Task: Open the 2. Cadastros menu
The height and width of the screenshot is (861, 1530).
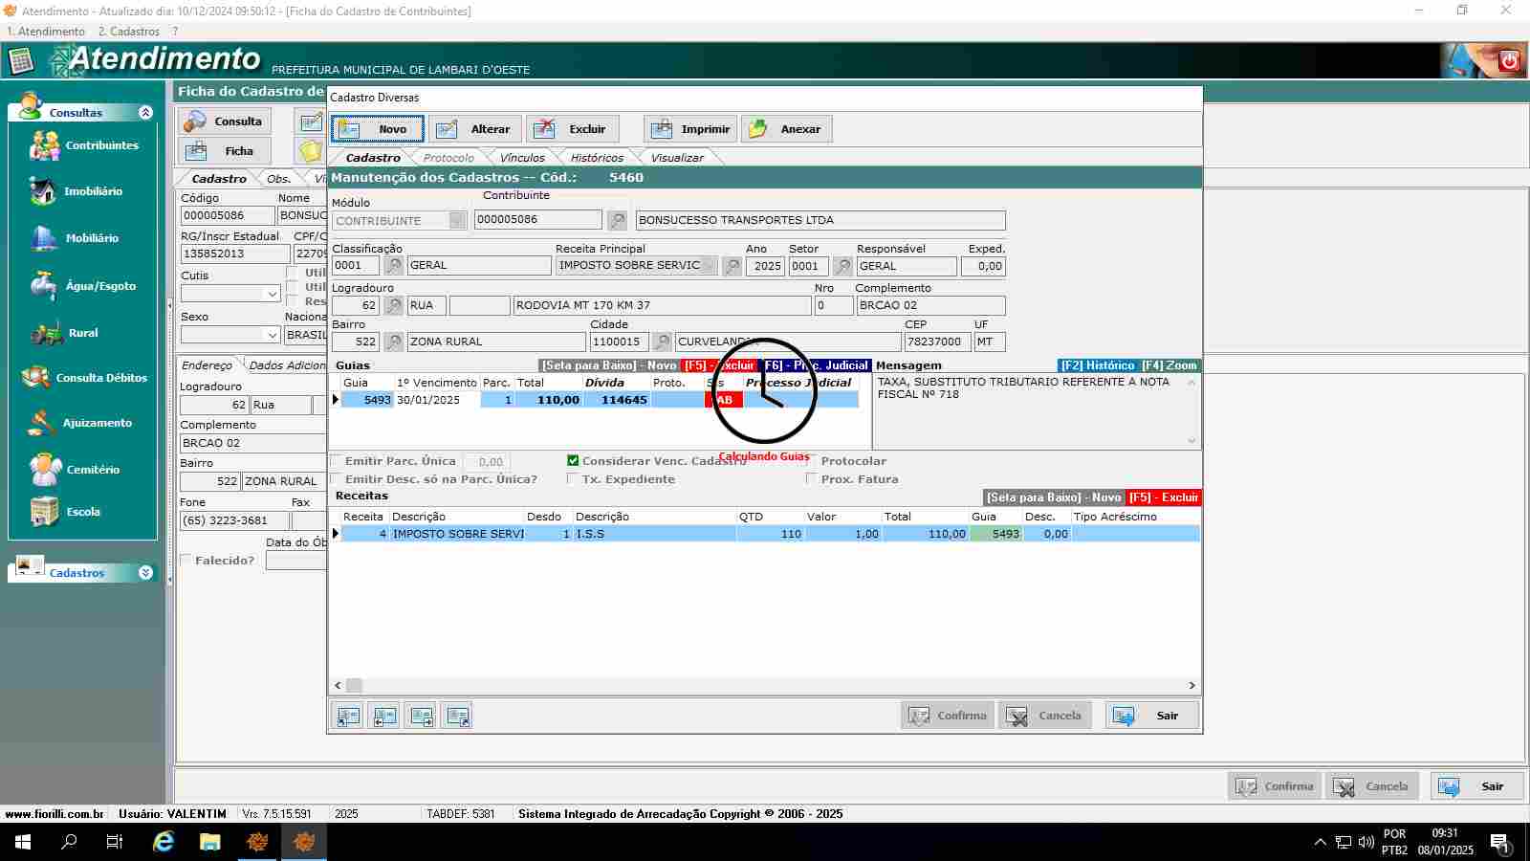Action: [x=128, y=32]
